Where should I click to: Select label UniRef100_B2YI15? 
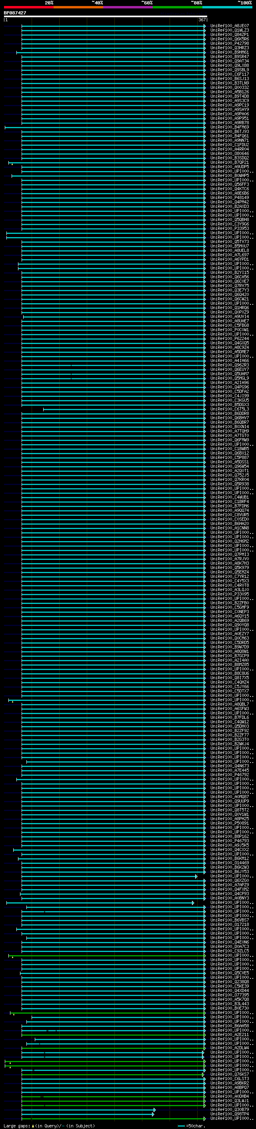pyautogui.click(x=230, y=273)
